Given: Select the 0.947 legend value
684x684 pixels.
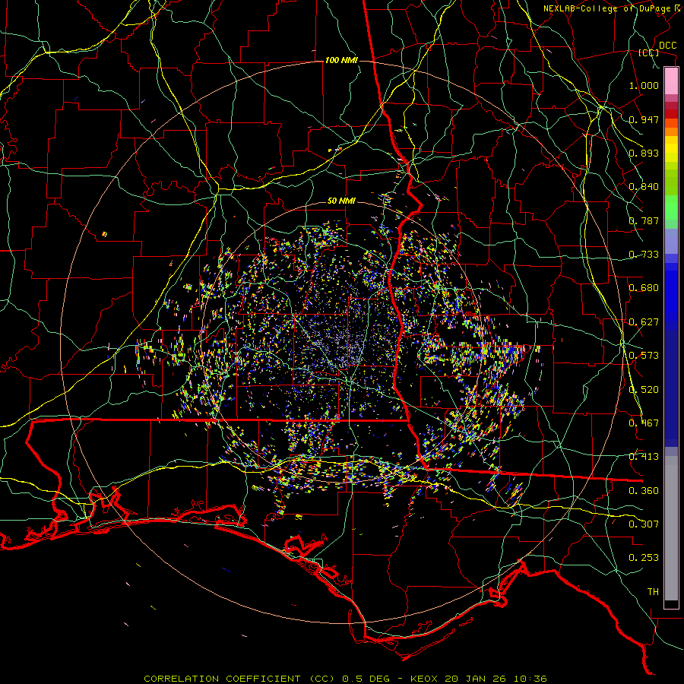Looking at the screenshot, I should pyautogui.click(x=644, y=119).
